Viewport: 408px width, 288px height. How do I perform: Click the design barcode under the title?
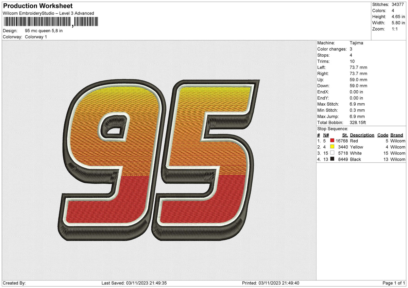click(x=51, y=22)
